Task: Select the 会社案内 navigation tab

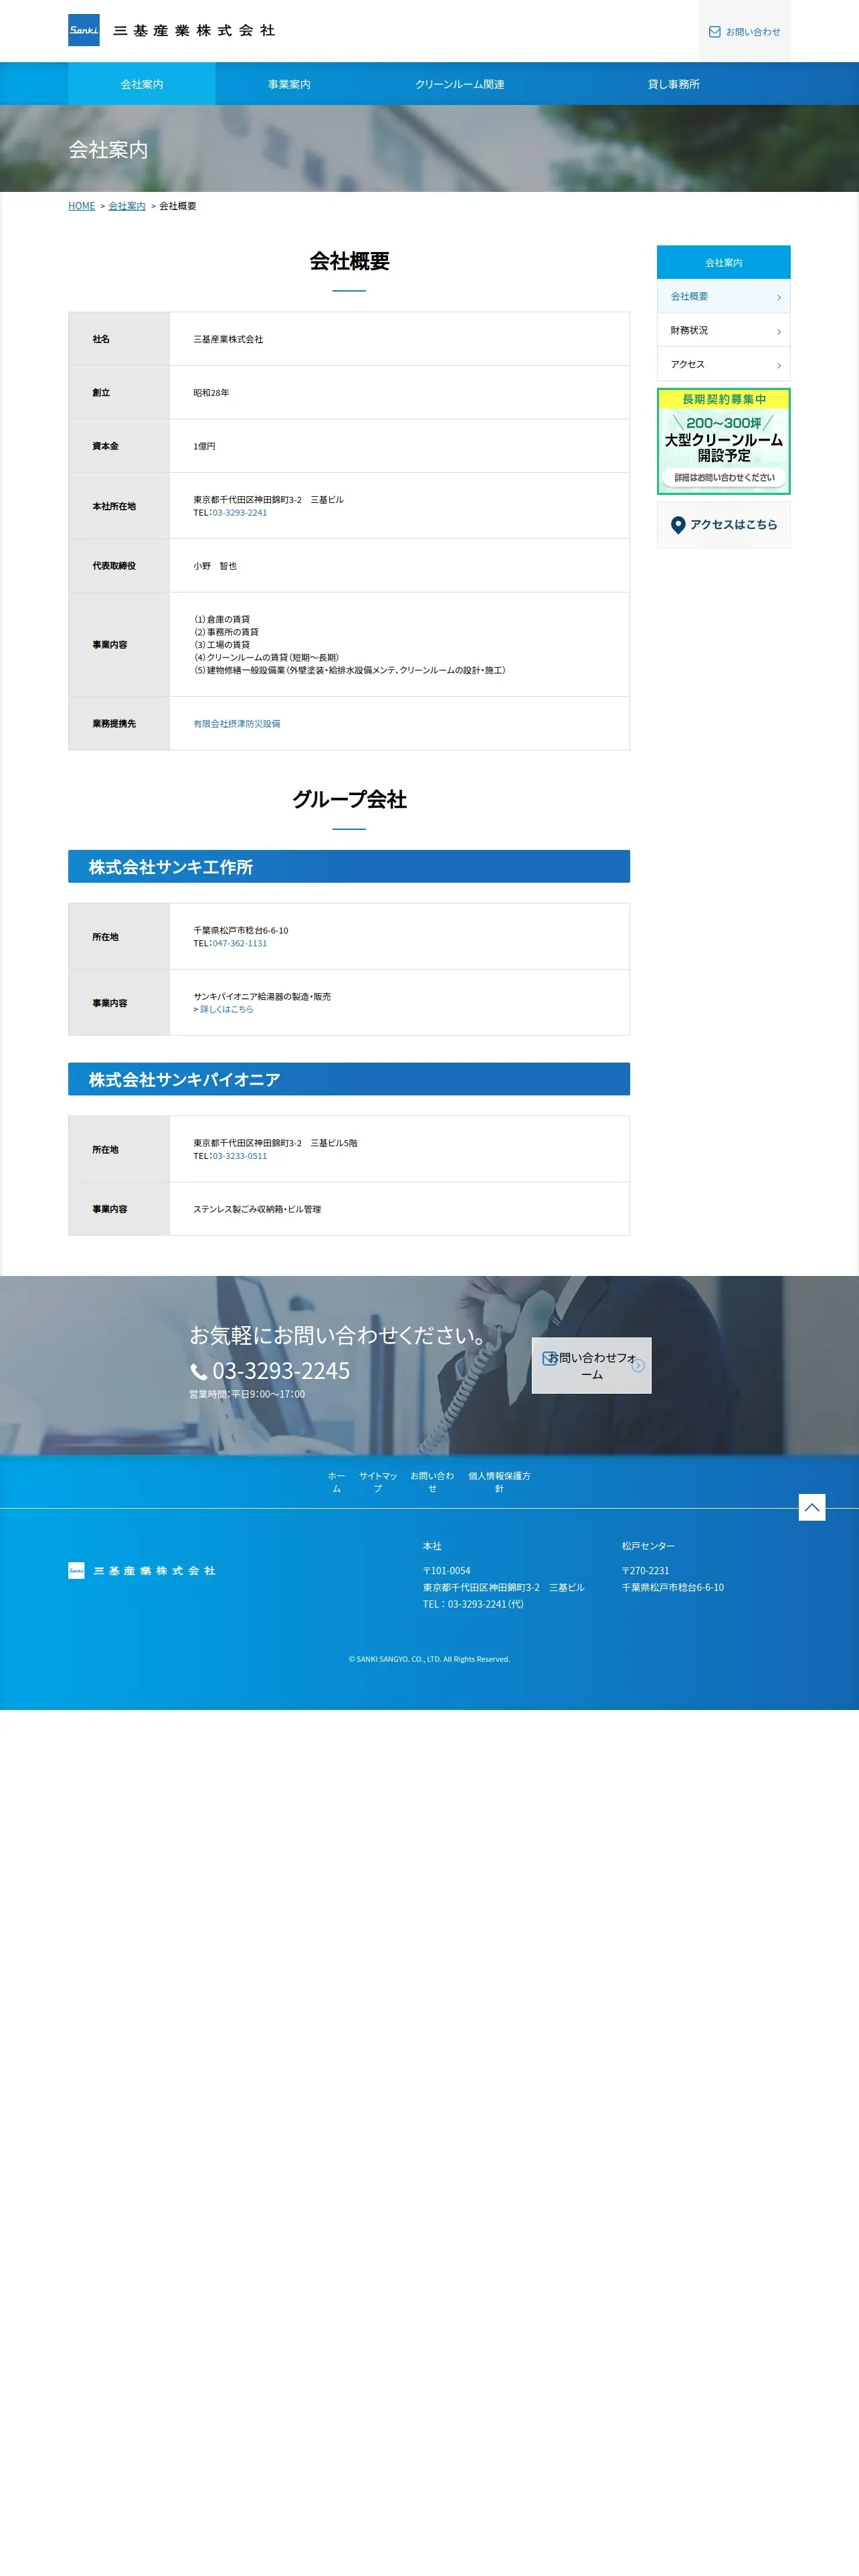Action: [x=141, y=84]
